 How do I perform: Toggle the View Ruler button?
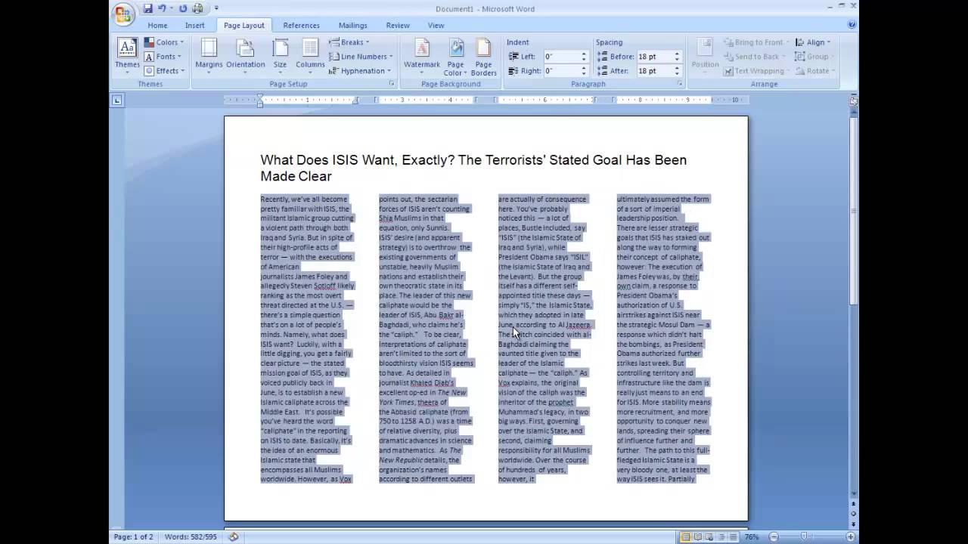(853, 100)
